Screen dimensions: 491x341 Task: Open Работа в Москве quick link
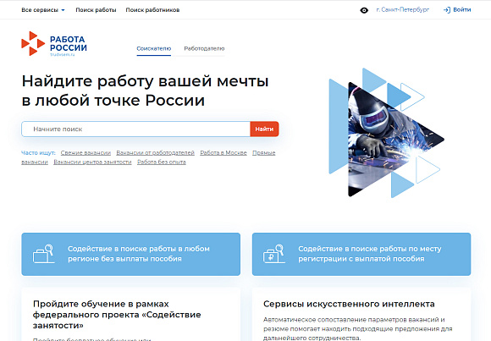pos(223,153)
